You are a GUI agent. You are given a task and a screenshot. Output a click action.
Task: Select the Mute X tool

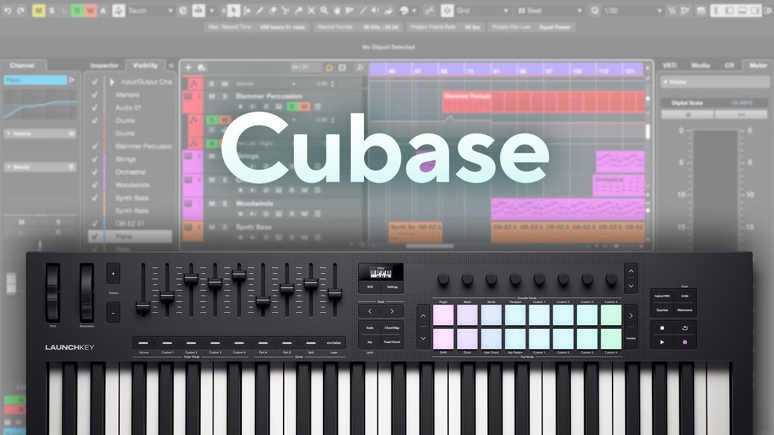pyautogui.click(x=311, y=11)
